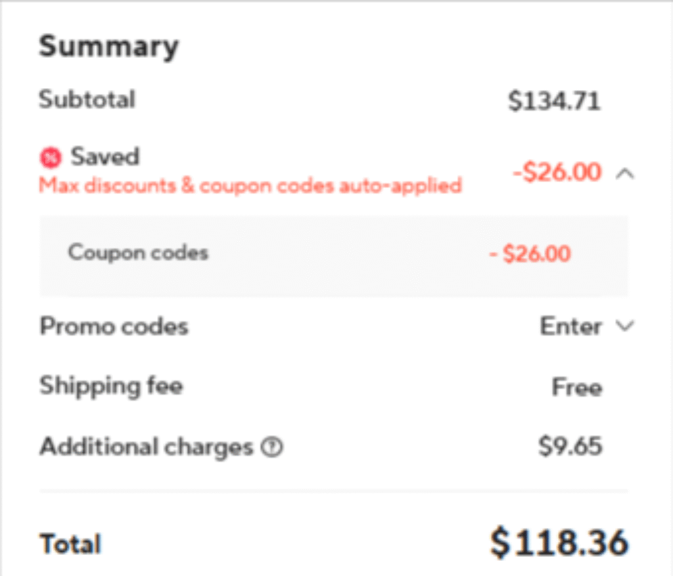This screenshot has width=673, height=576.
Task: Click the Total label
Action: 70,544
